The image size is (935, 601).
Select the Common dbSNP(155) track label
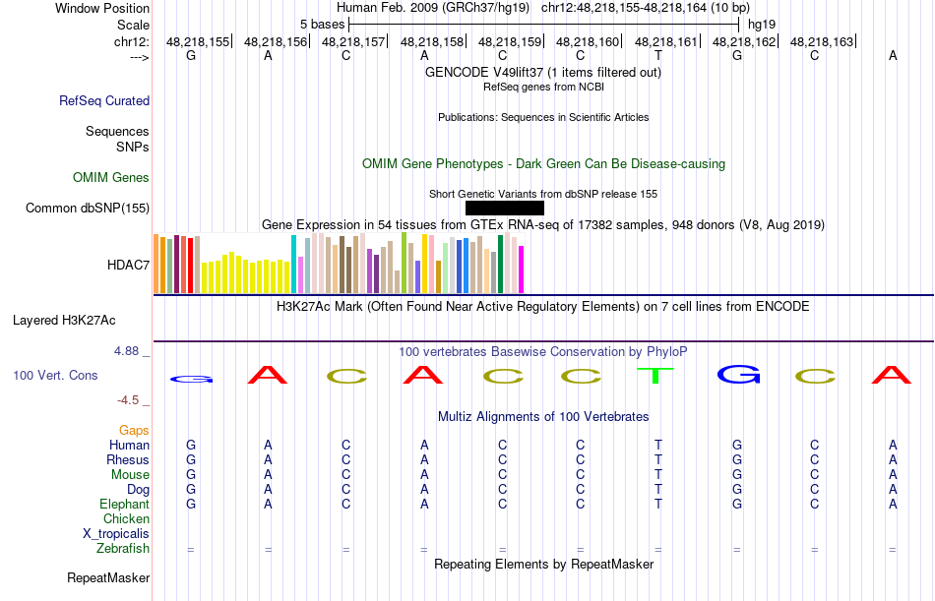(88, 209)
